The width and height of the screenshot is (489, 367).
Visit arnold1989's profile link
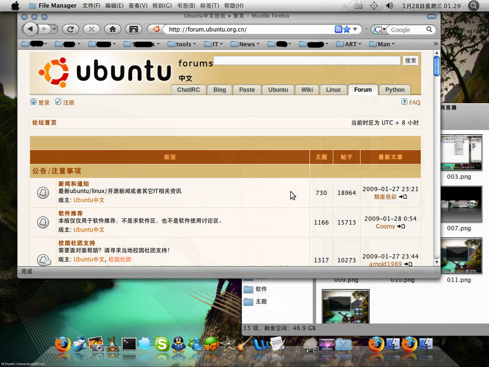tap(385, 264)
